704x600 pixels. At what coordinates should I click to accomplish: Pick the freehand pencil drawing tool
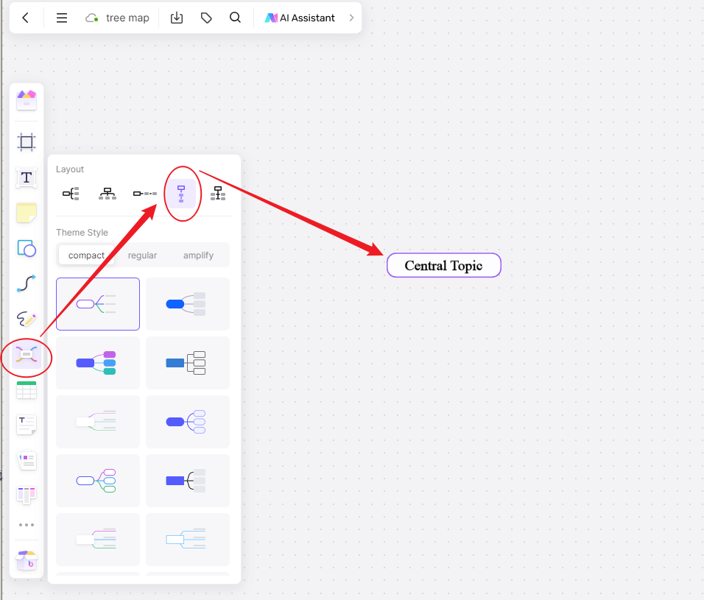click(x=27, y=320)
